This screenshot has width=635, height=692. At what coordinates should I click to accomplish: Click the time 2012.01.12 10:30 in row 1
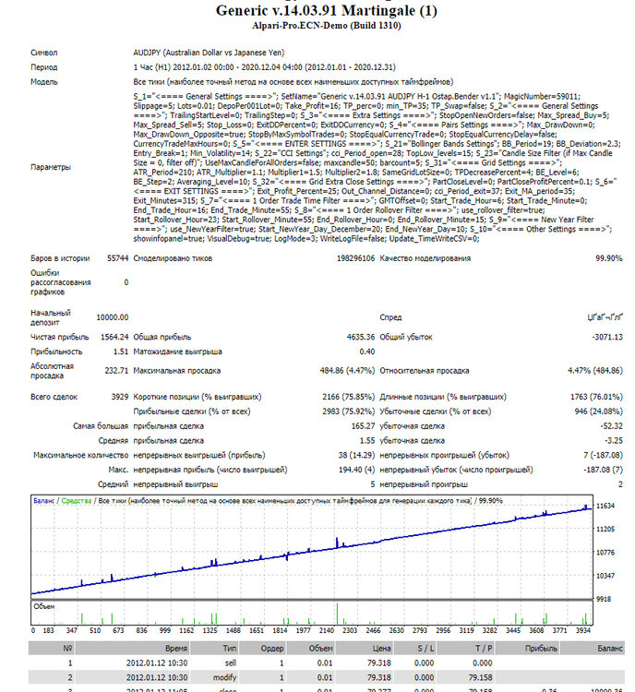point(157,662)
